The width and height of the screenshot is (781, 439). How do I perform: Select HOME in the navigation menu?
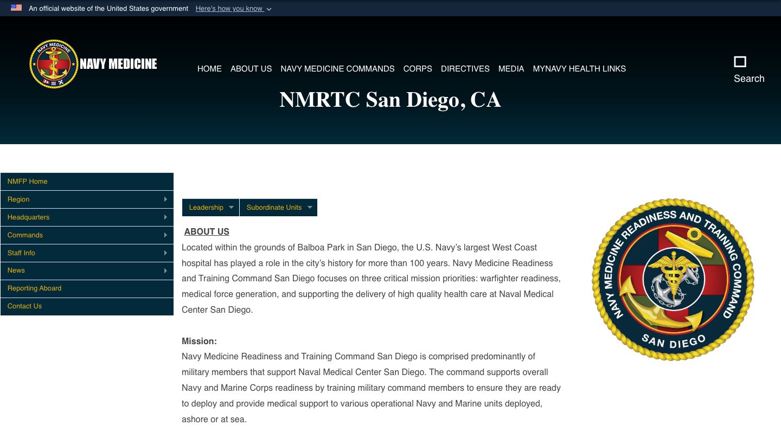tap(209, 69)
